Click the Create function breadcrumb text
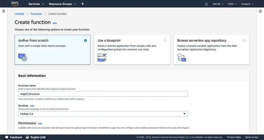Image resolution: width=264 pixels, height=140 pixels. coord(57,14)
